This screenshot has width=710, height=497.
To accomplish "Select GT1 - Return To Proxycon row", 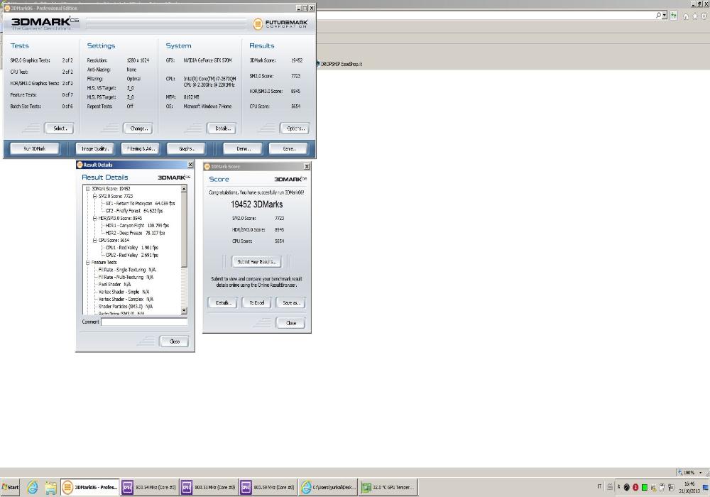I will click(x=140, y=204).
